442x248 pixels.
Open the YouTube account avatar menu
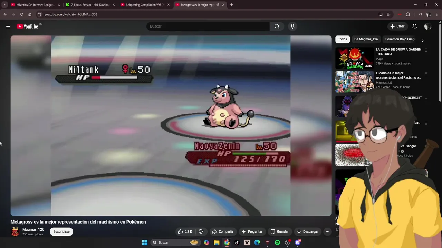[427, 27]
